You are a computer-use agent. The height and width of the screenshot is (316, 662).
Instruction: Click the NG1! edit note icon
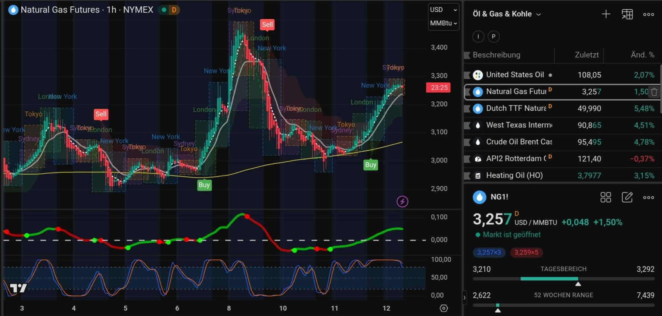pyautogui.click(x=627, y=197)
